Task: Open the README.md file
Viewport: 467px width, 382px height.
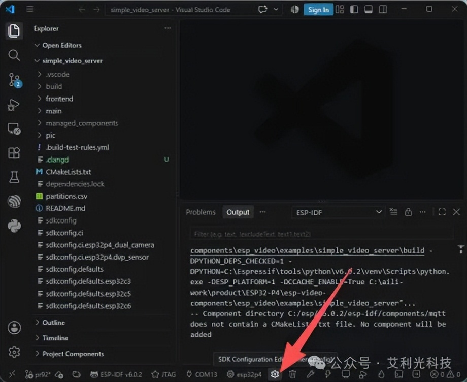Action: pyautogui.click(x=65, y=208)
